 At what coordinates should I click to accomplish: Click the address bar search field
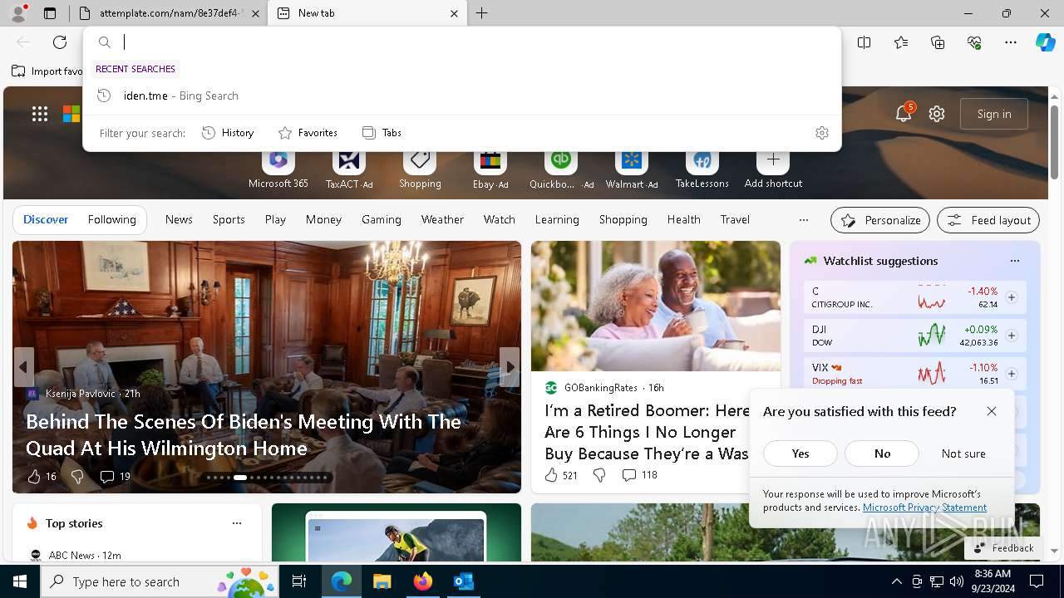click(x=461, y=42)
